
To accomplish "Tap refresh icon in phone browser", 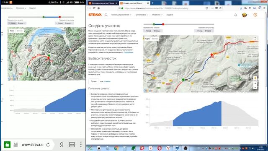I will pyautogui.click(x=48, y=145).
